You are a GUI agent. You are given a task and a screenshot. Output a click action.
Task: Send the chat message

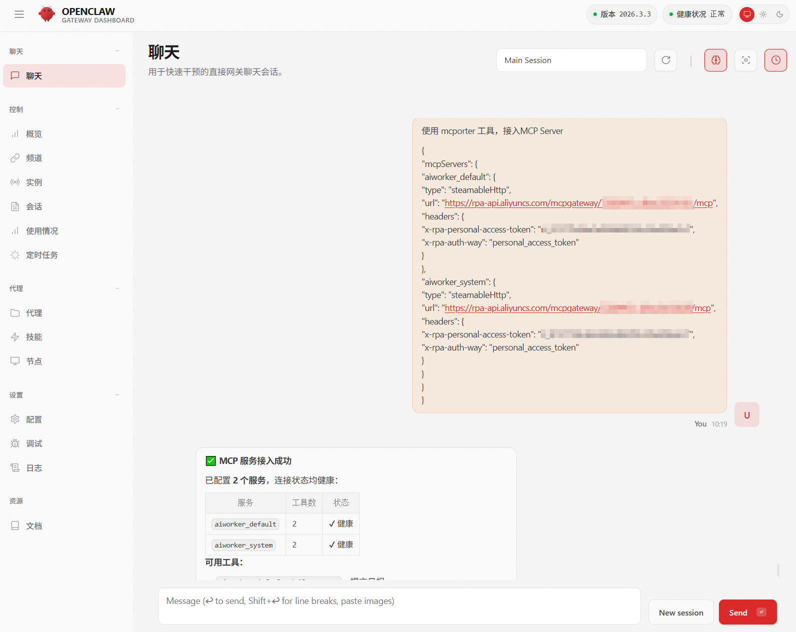tap(747, 612)
